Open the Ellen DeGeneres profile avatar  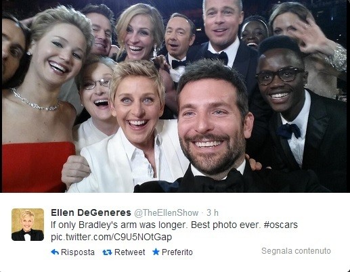(28, 225)
